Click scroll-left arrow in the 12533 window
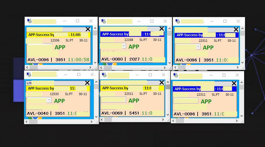 [x=26, y=121]
